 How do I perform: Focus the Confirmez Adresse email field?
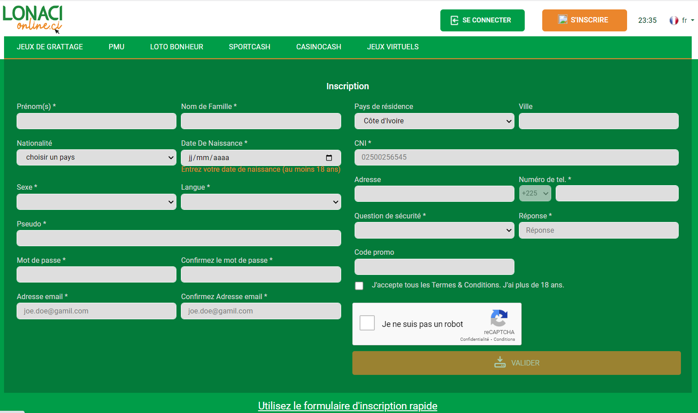click(261, 311)
